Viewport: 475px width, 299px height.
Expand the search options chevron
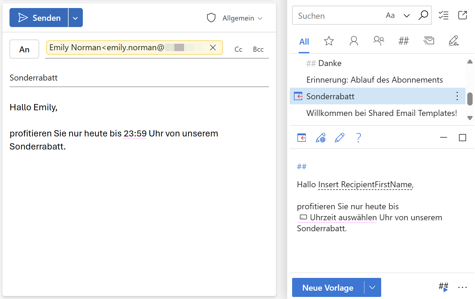(x=407, y=15)
